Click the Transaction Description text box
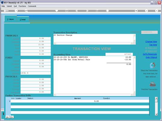 pos(94,38)
